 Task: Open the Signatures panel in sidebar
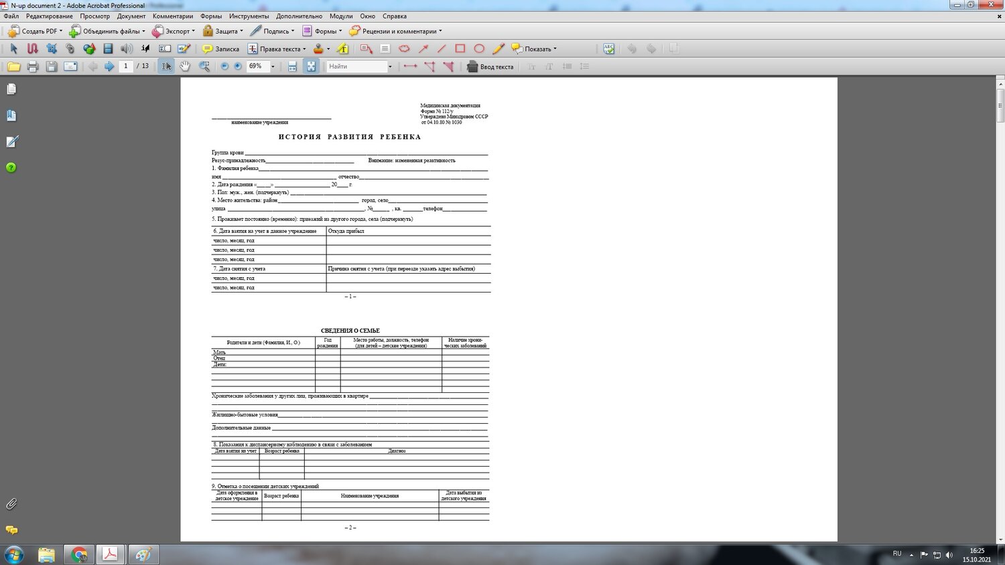11,141
